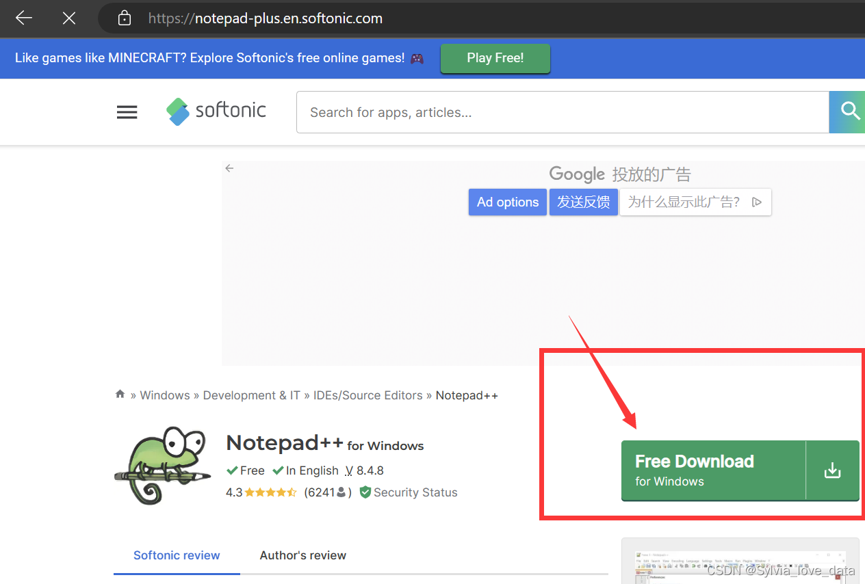Click the Minecraft games banner text

click(x=219, y=58)
